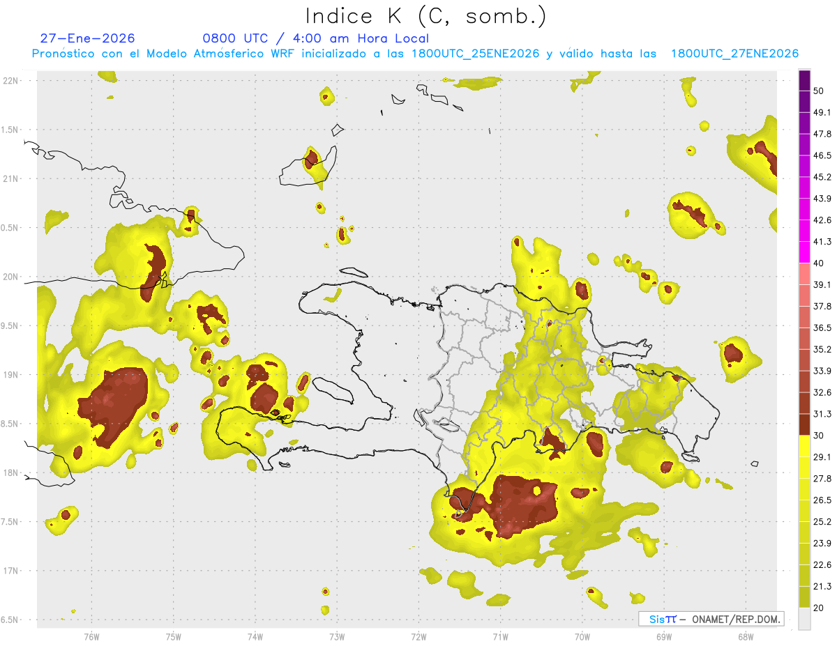The height and width of the screenshot is (646, 837).
Task: Click the colorbar value '25.2'
Action: (x=822, y=522)
